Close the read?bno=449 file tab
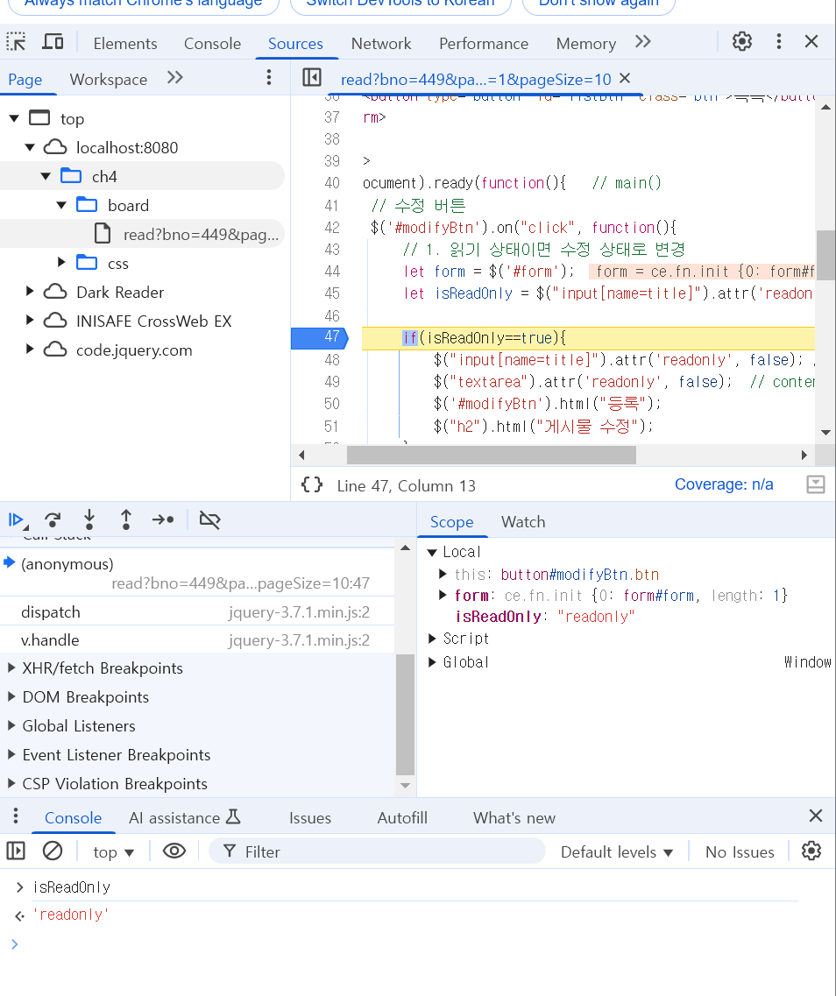Viewport: 836px width, 996px height. point(625,78)
